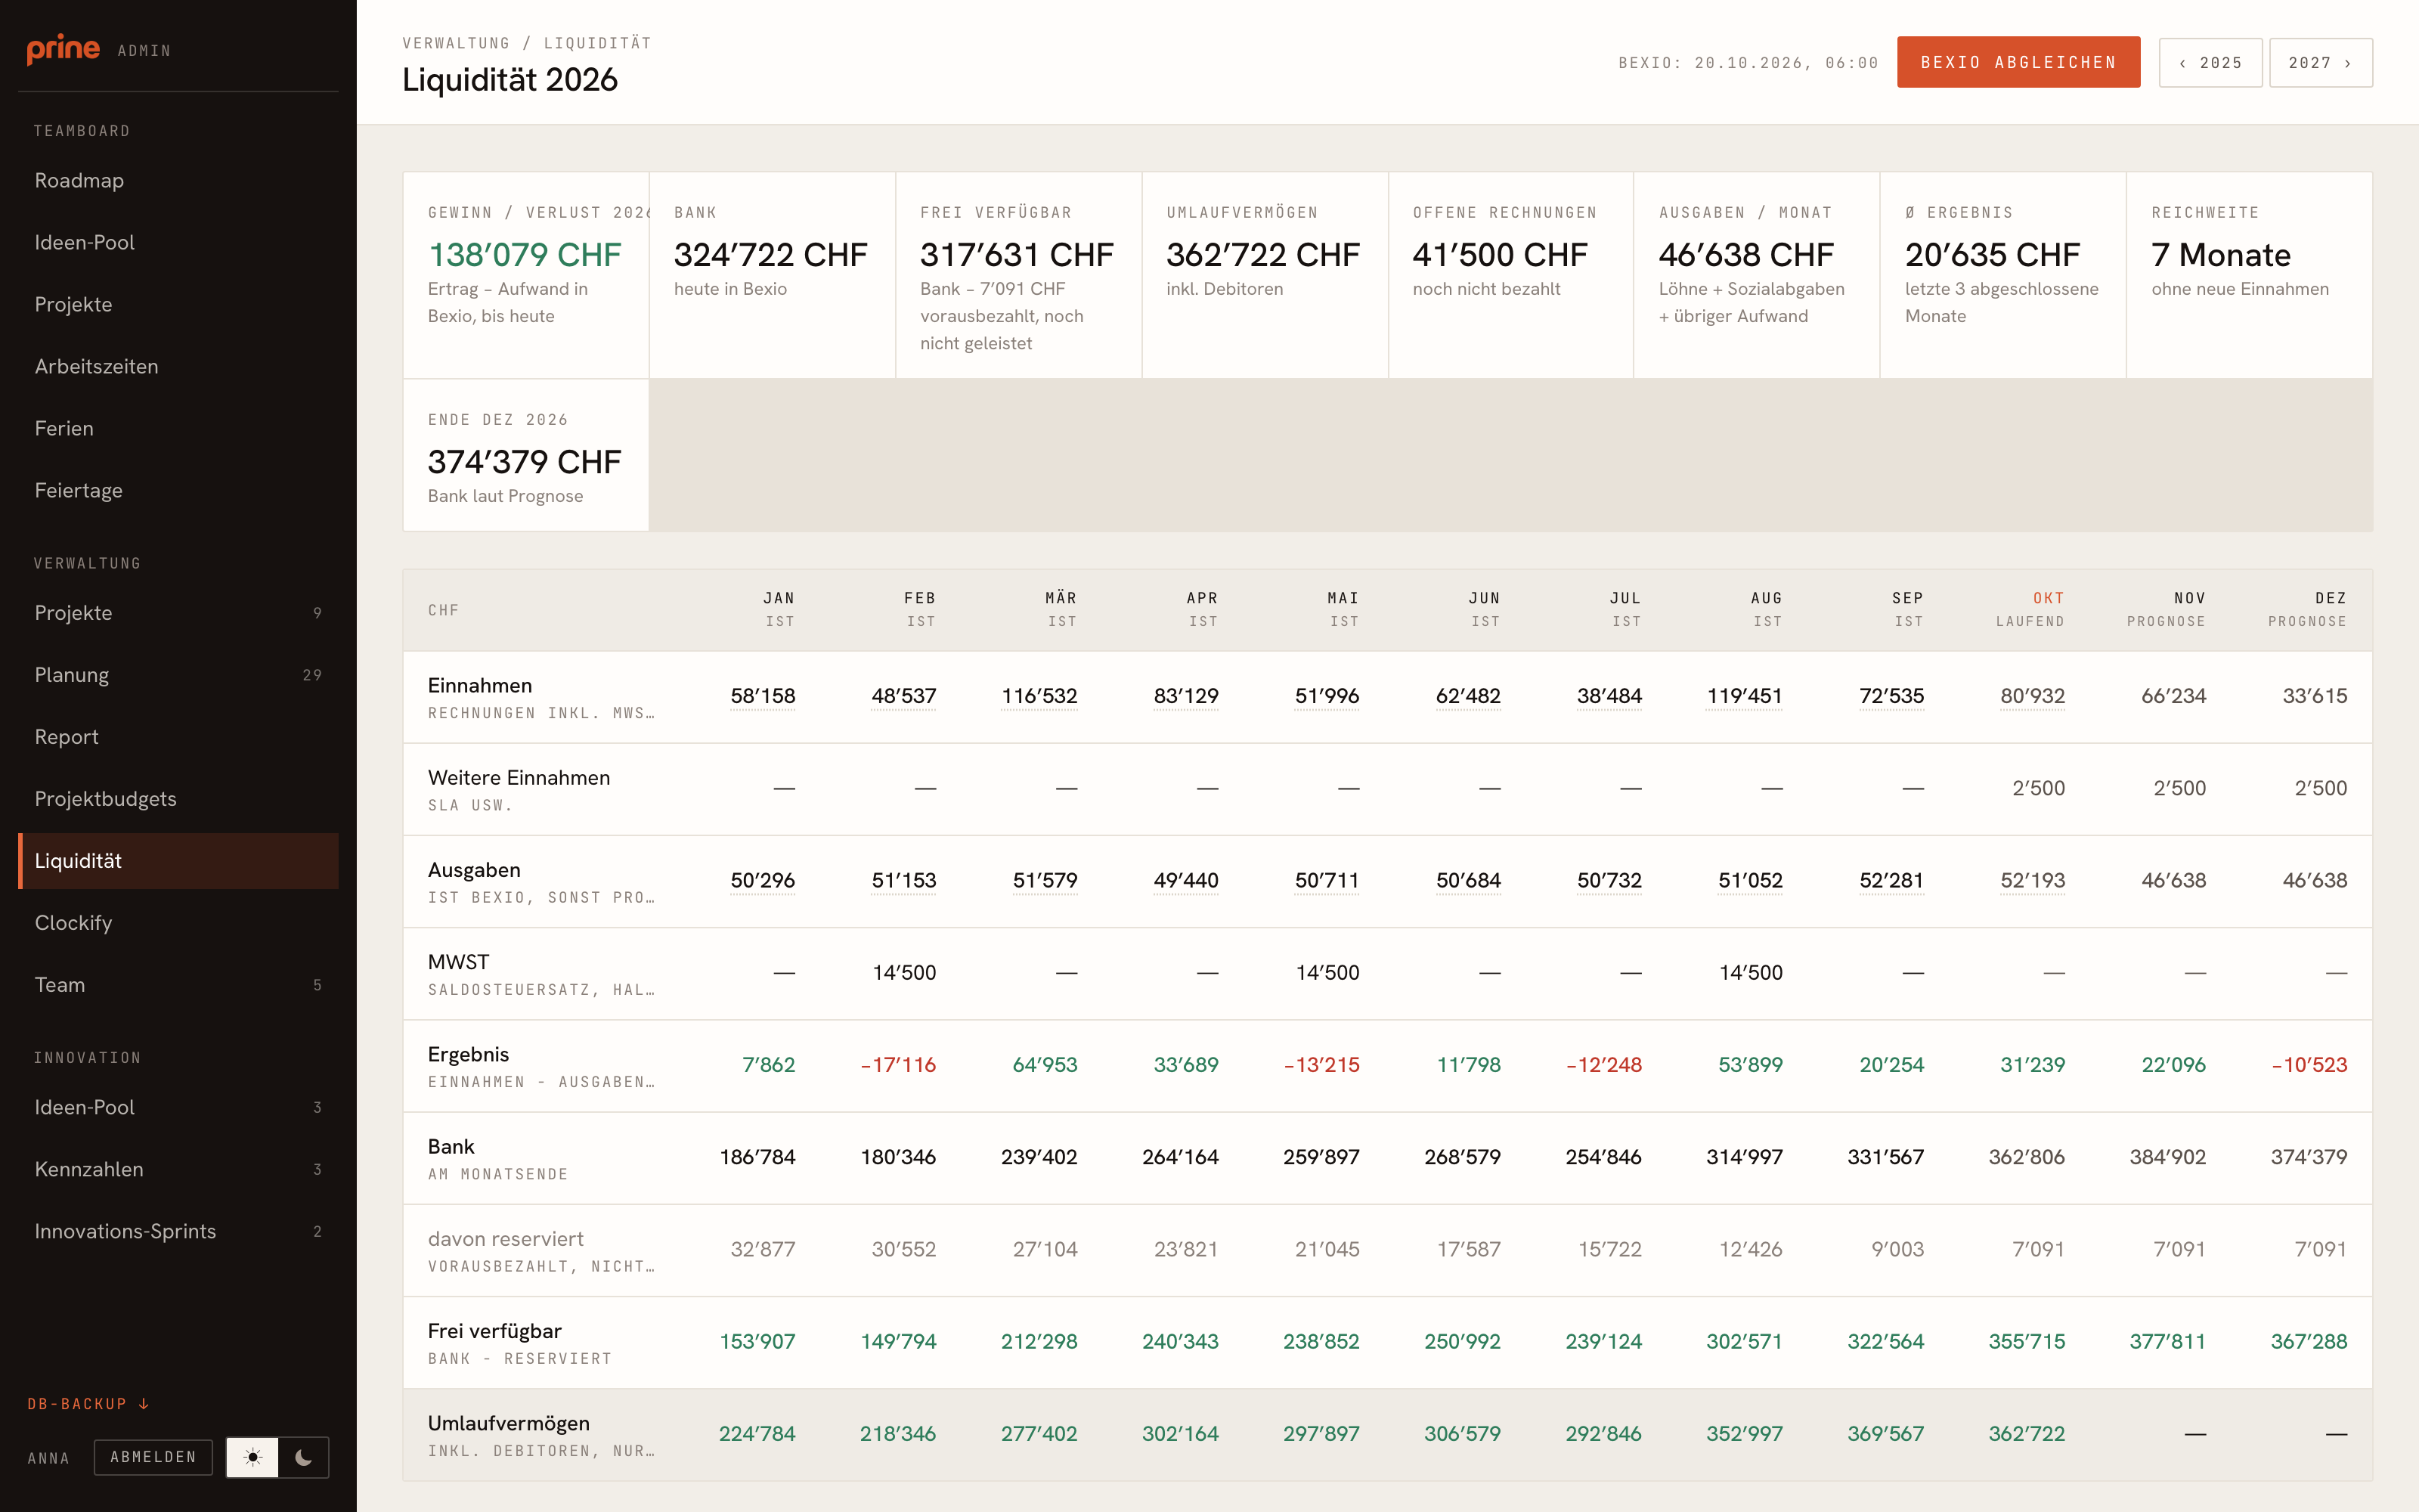This screenshot has width=2419, height=1512.
Task: Click Frei verfügbar value 302'571 Aug
Action: 1744,1341
